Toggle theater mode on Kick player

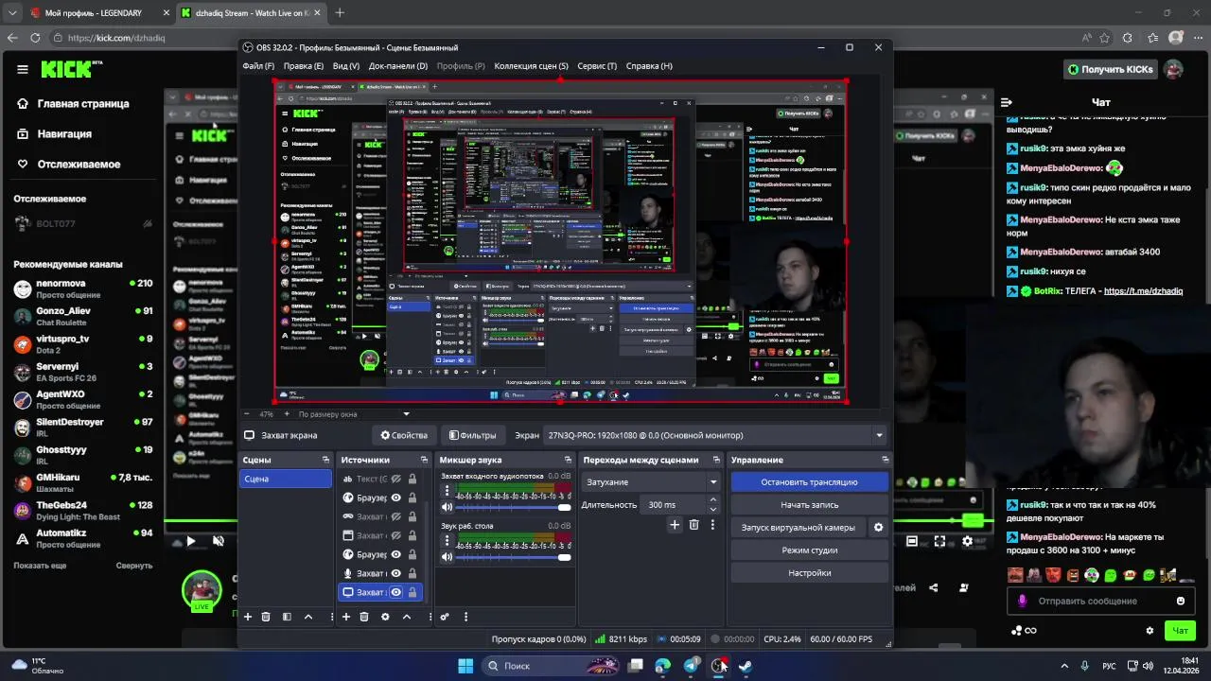click(x=912, y=541)
